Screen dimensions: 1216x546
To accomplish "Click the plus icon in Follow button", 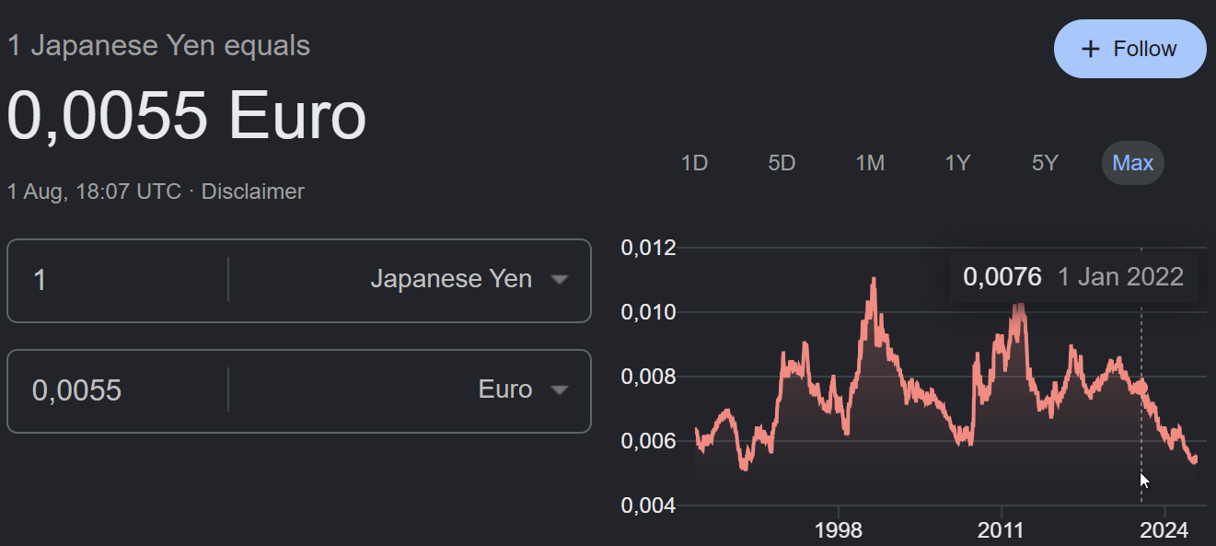I will (1091, 49).
